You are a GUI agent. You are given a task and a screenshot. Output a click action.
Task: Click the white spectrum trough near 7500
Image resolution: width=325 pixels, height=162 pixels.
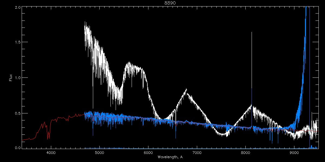(x=223, y=135)
